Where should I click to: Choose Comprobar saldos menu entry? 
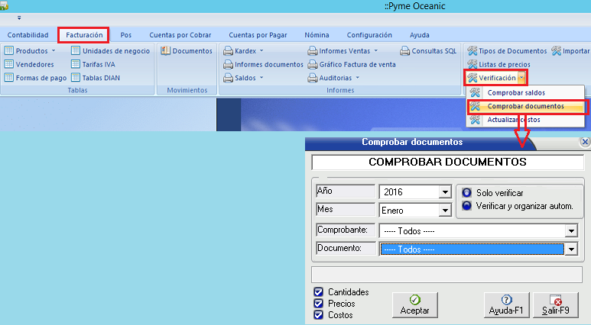525,92
